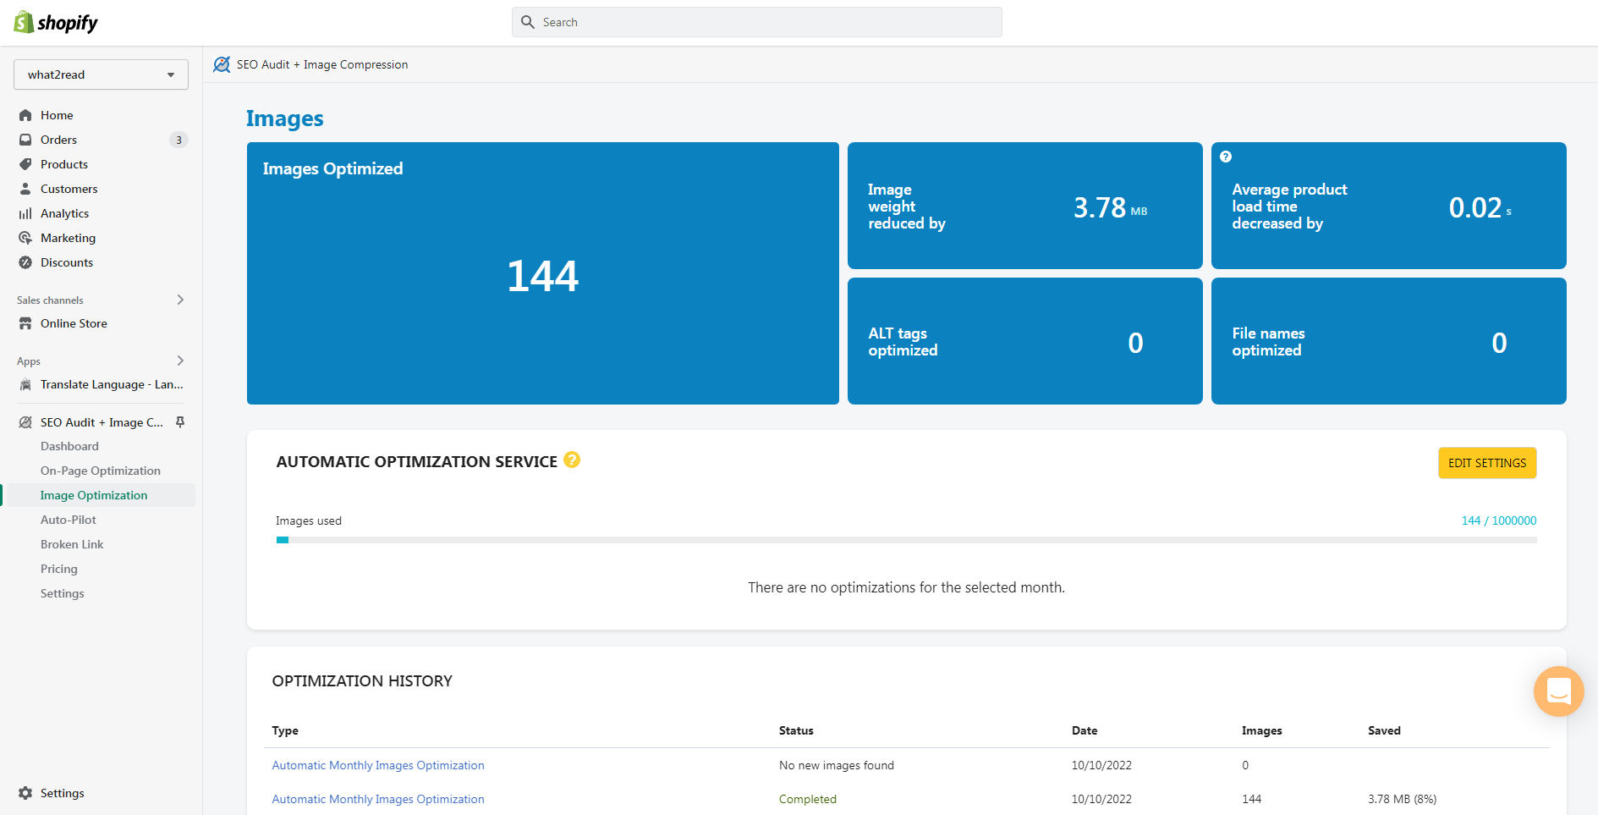Expand the Apps section chevron
Image resolution: width=1598 pixels, height=815 pixels.
[x=180, y=361]
